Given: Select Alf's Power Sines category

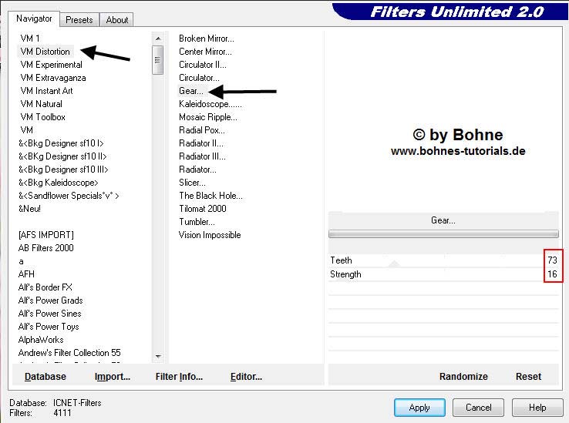Looking at the screenshot, I should pyautogui.click(x=49, y=314).
